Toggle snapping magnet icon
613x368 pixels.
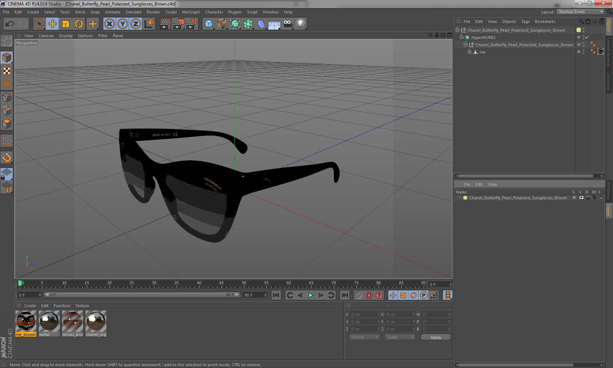(7, 157)
